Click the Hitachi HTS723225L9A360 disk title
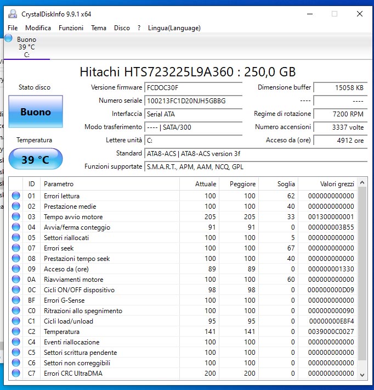Viewport: 374px width, 390px height. tap(188, 72)
